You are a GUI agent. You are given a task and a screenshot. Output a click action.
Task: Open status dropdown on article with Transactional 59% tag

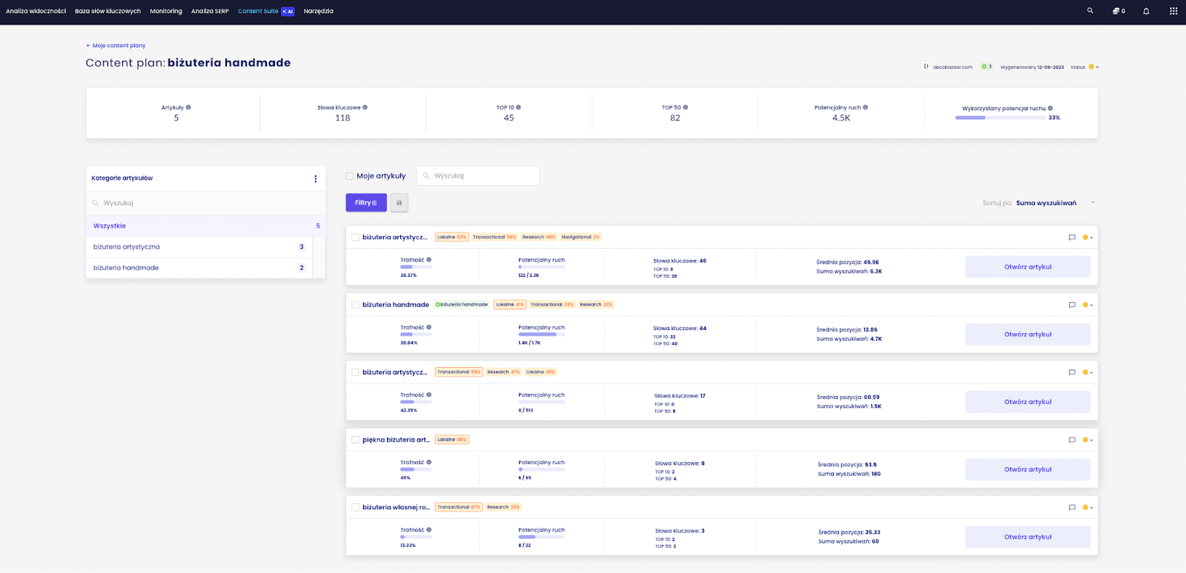tap(1087, 372)
